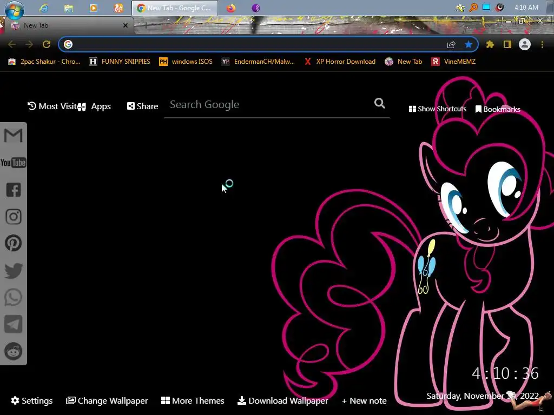Add a New note
This screenshot has width=554, height=415.
[364, 400]
